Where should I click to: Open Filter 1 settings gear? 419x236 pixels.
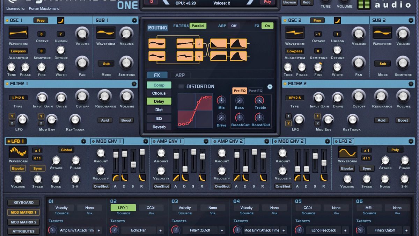click(134, 84)
